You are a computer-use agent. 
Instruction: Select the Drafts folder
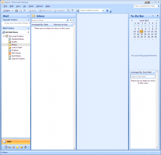(x=15, y=42)
